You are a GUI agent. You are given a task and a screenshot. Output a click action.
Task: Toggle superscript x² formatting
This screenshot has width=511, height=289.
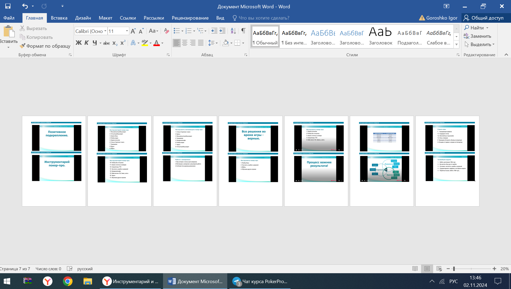123,43
